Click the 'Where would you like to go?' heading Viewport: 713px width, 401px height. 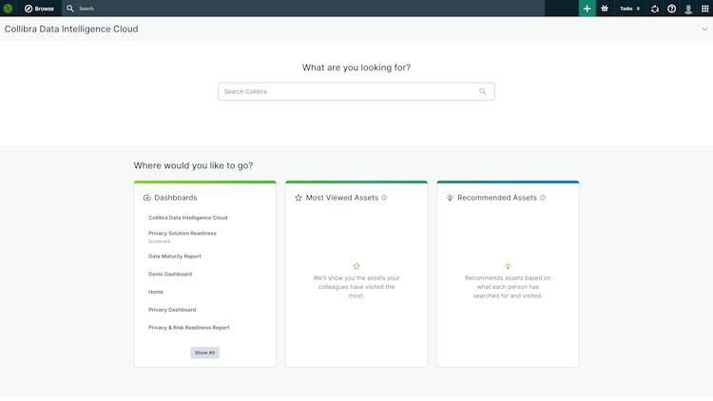[x=193, y=165]
